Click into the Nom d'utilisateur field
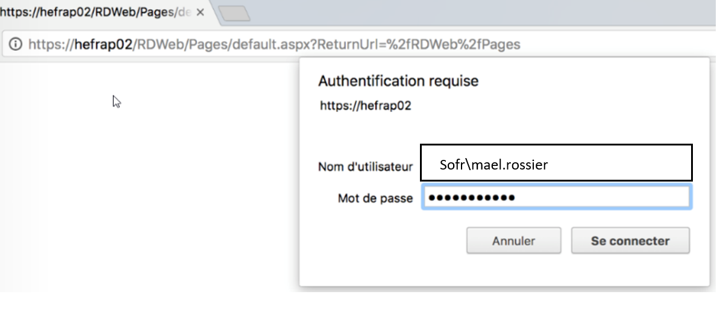This screenshot has width=717, height=315. coord(556,162)
